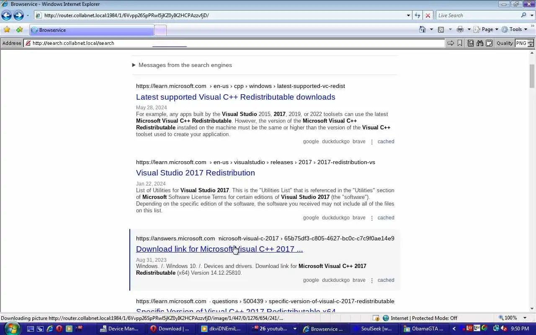This screenshot has height=335, width=536.
Task: Select the Browservice tab
Action: click(x=92, y=30)
